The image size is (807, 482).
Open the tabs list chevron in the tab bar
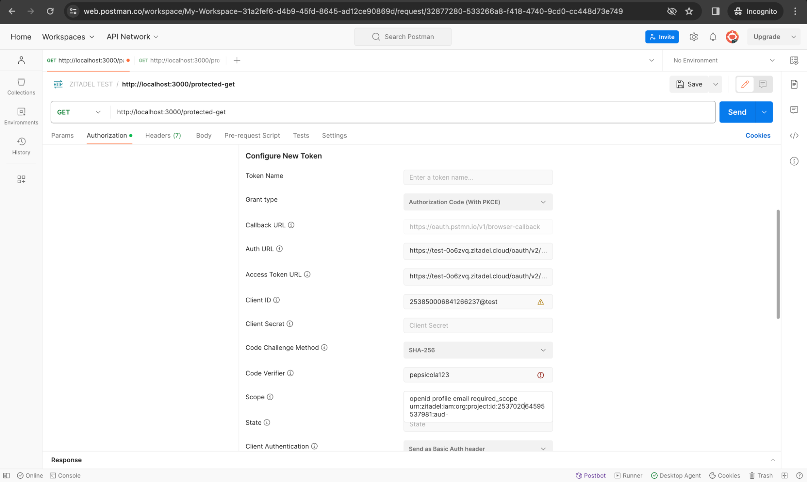[x=651, y=60]
